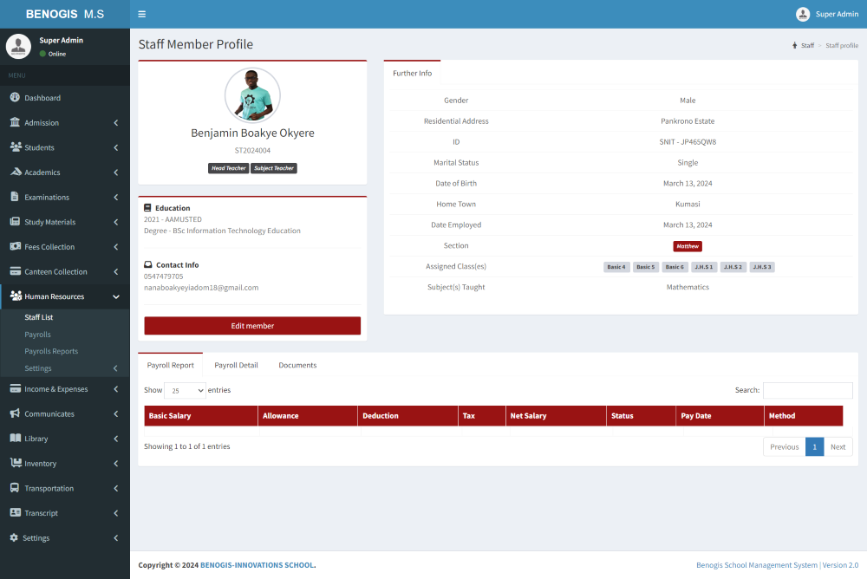Open the entries per page dropdown

point(186,391)
